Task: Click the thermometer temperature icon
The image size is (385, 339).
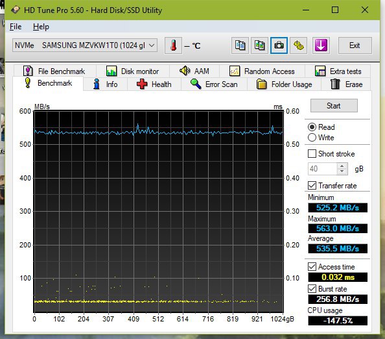Action: (x=173, y=45)
